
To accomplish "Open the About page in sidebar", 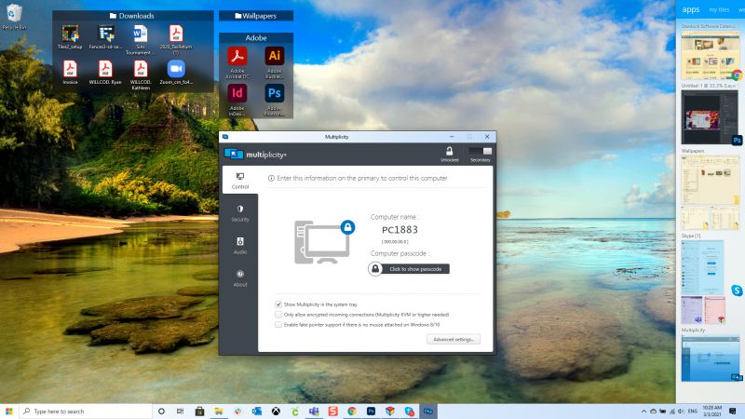I will pos(240,277).
